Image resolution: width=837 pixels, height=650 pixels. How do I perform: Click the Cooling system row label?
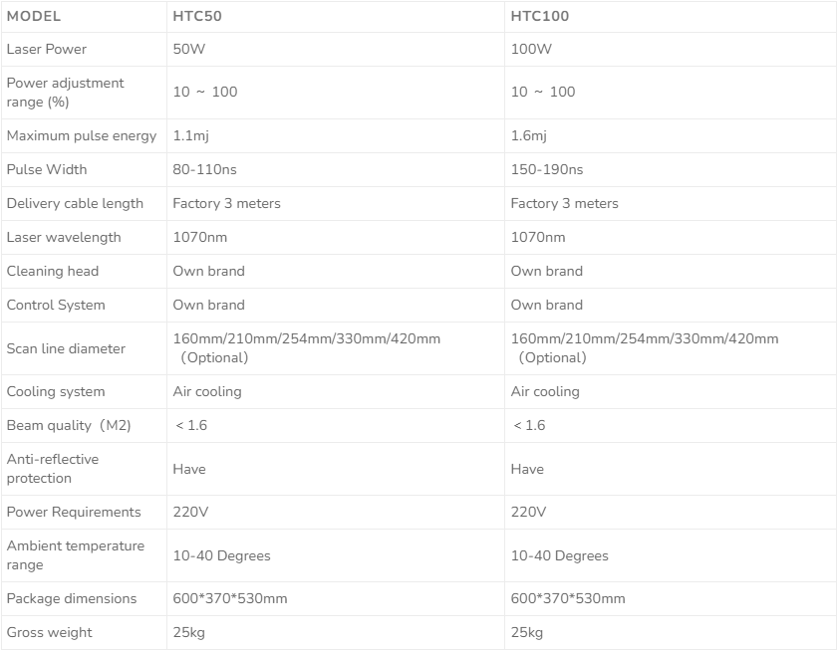pos(56,391)
